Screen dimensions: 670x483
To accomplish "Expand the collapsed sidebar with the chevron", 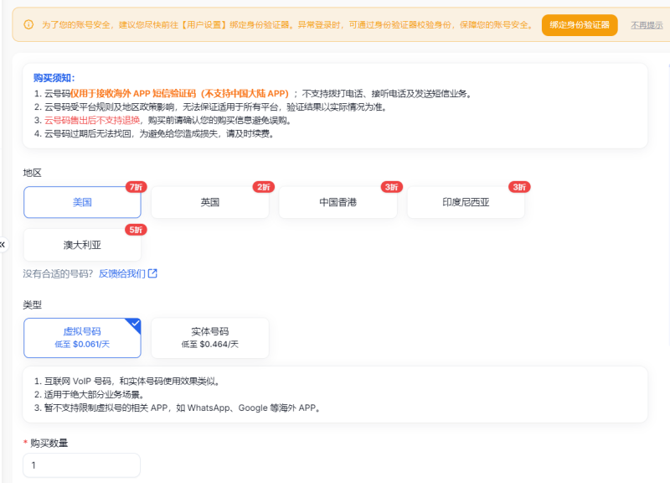I will click(3, 245).
